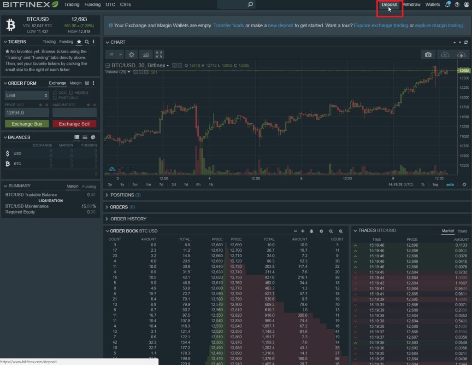472x365 pixels.
Task: Switch trades panel to Yours tab
Action: pos(462,231)
